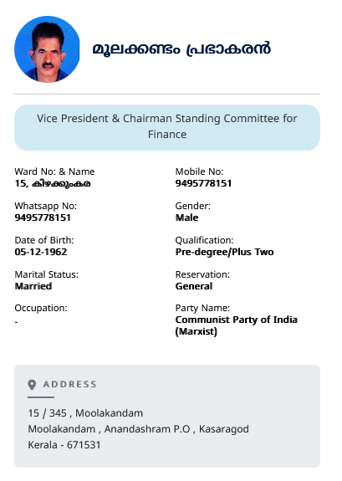Click the Malayalam member name heading
The height and width of the screenshot is (481, 342).
coord(181,49)
